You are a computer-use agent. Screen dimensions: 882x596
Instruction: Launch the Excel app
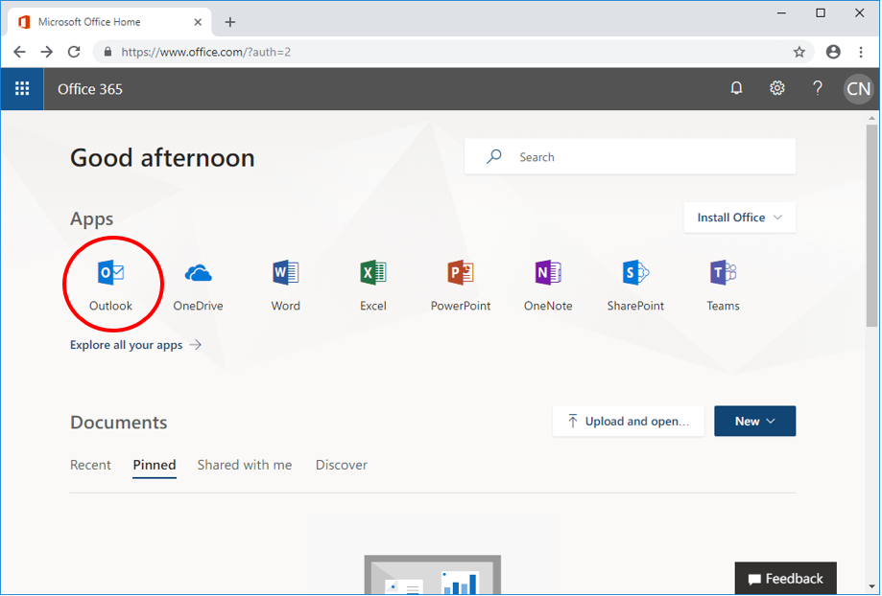(x=373, y=285)
